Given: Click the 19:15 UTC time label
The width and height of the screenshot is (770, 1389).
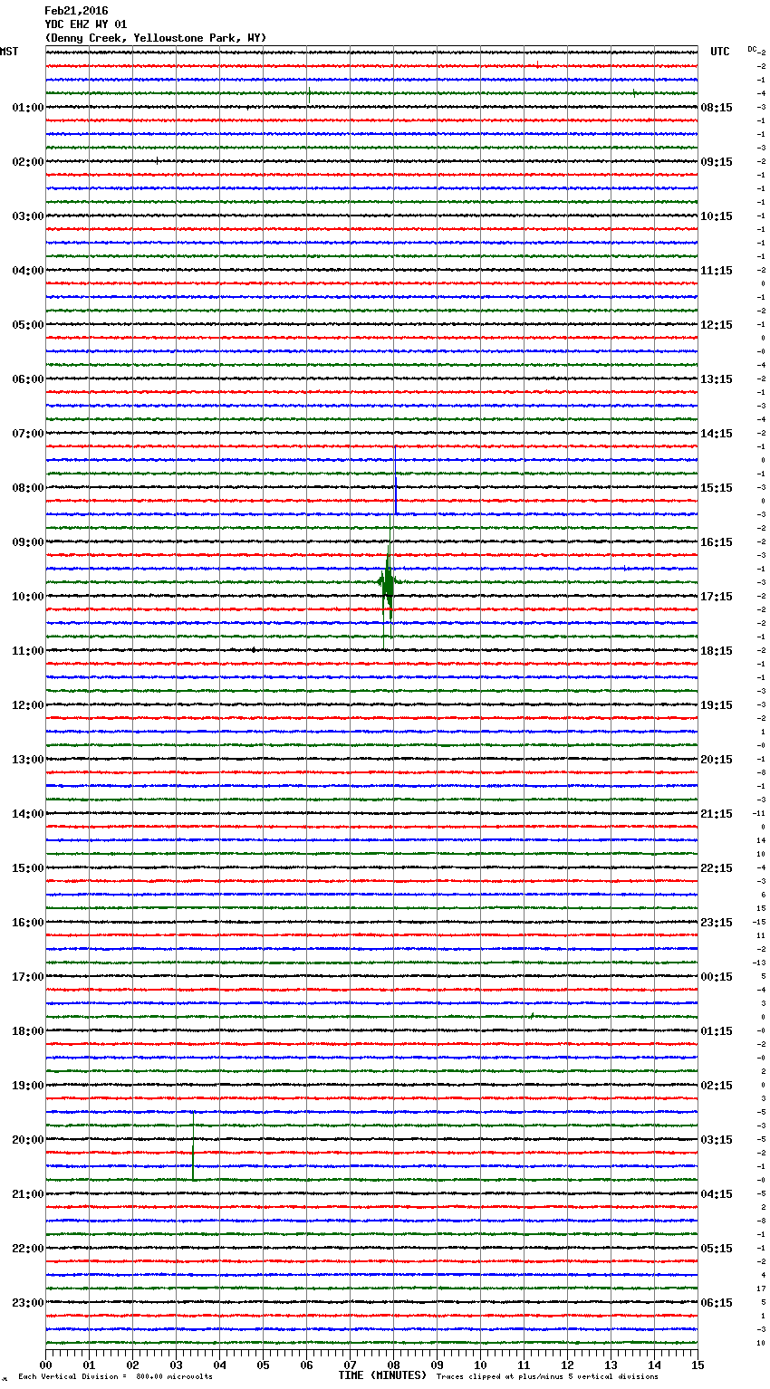Looking at the screenshot, I should (717, 705).
